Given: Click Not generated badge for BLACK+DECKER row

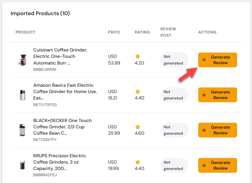Looking at the screenshot, I should (x=174, y=130).
